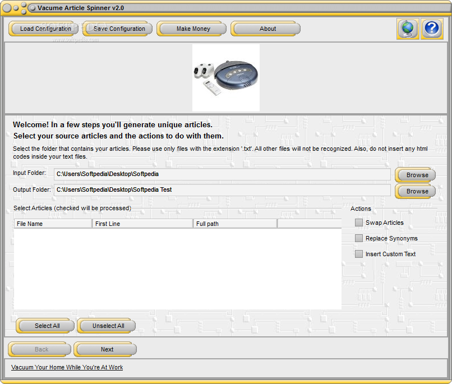
Task: Click the Back button
Action: coord(39,349)
